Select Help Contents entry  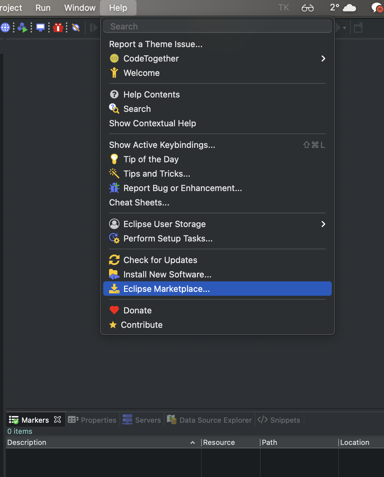[217, 95]
